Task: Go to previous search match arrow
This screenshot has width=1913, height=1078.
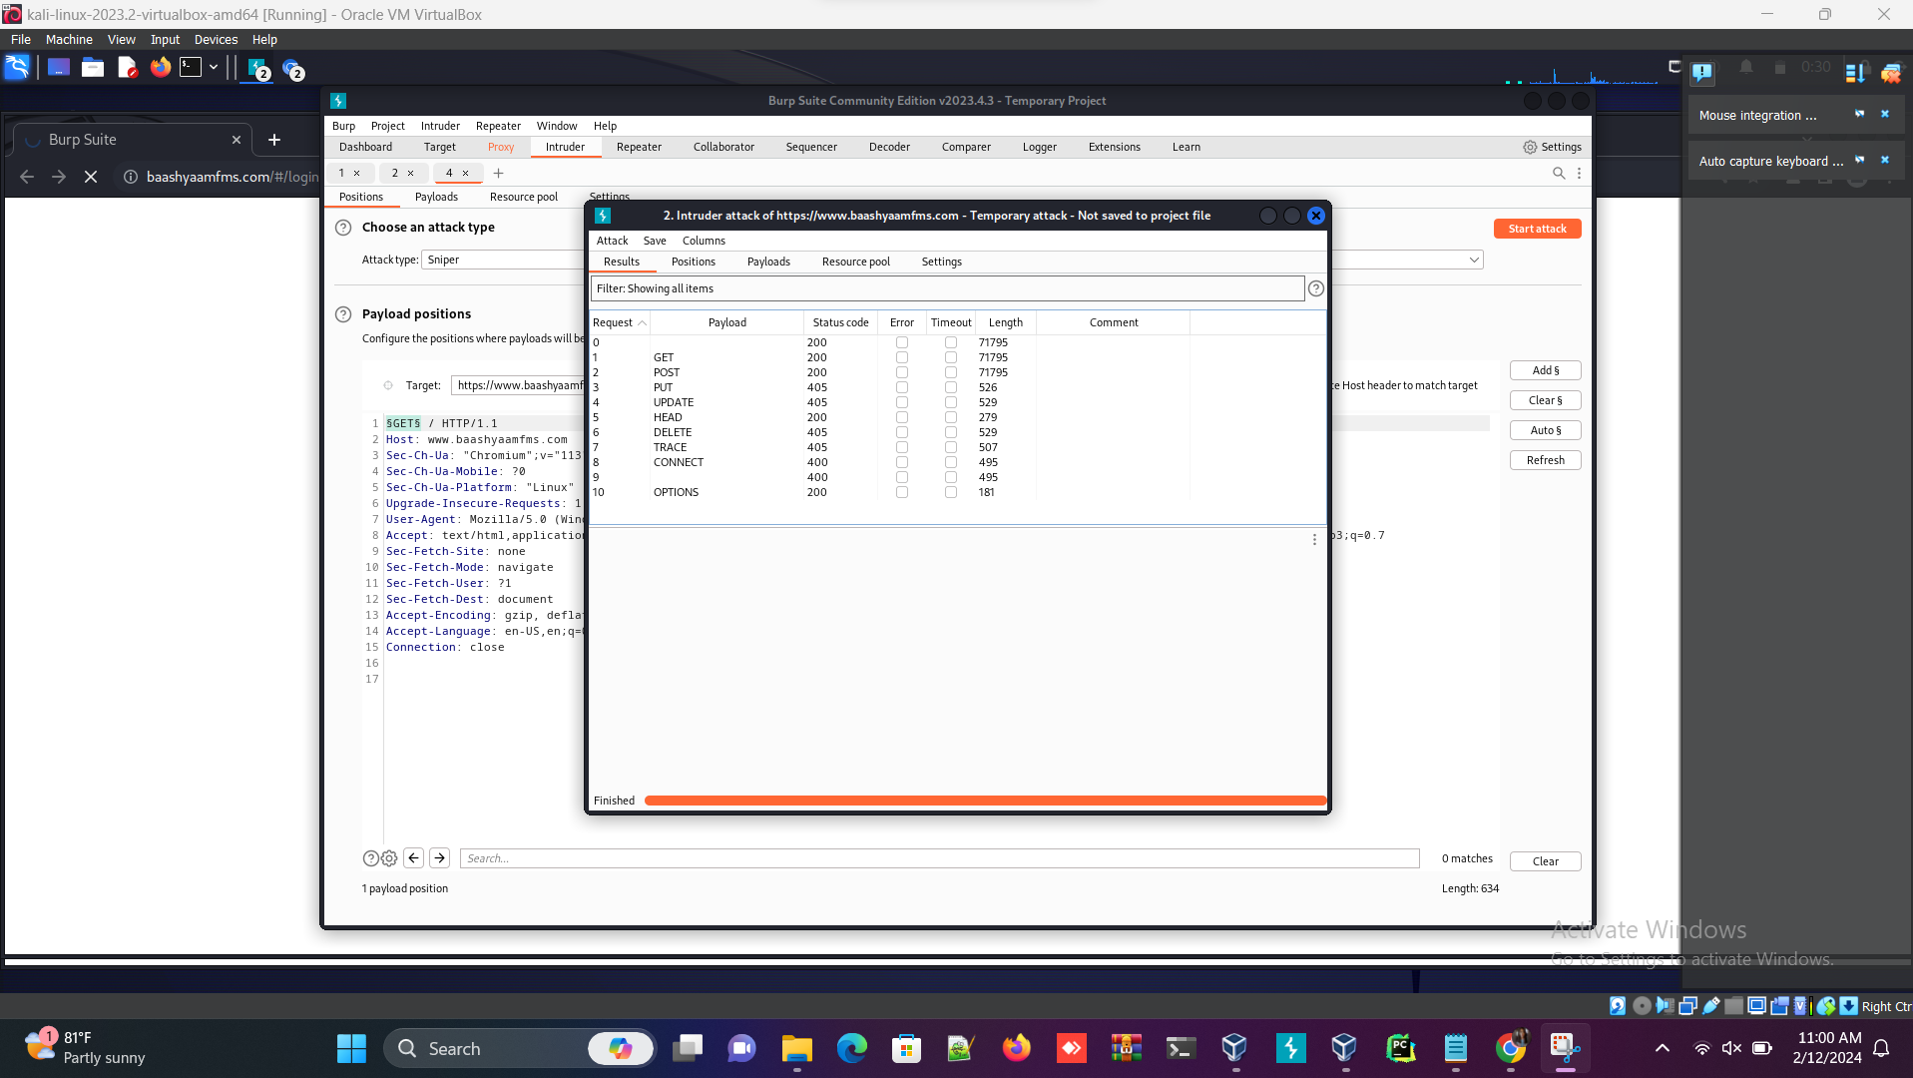Action: coord(414,858)
